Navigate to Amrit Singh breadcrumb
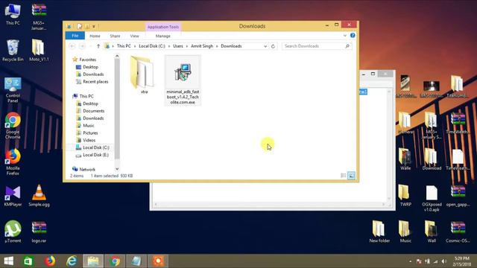 pos(202,46)
